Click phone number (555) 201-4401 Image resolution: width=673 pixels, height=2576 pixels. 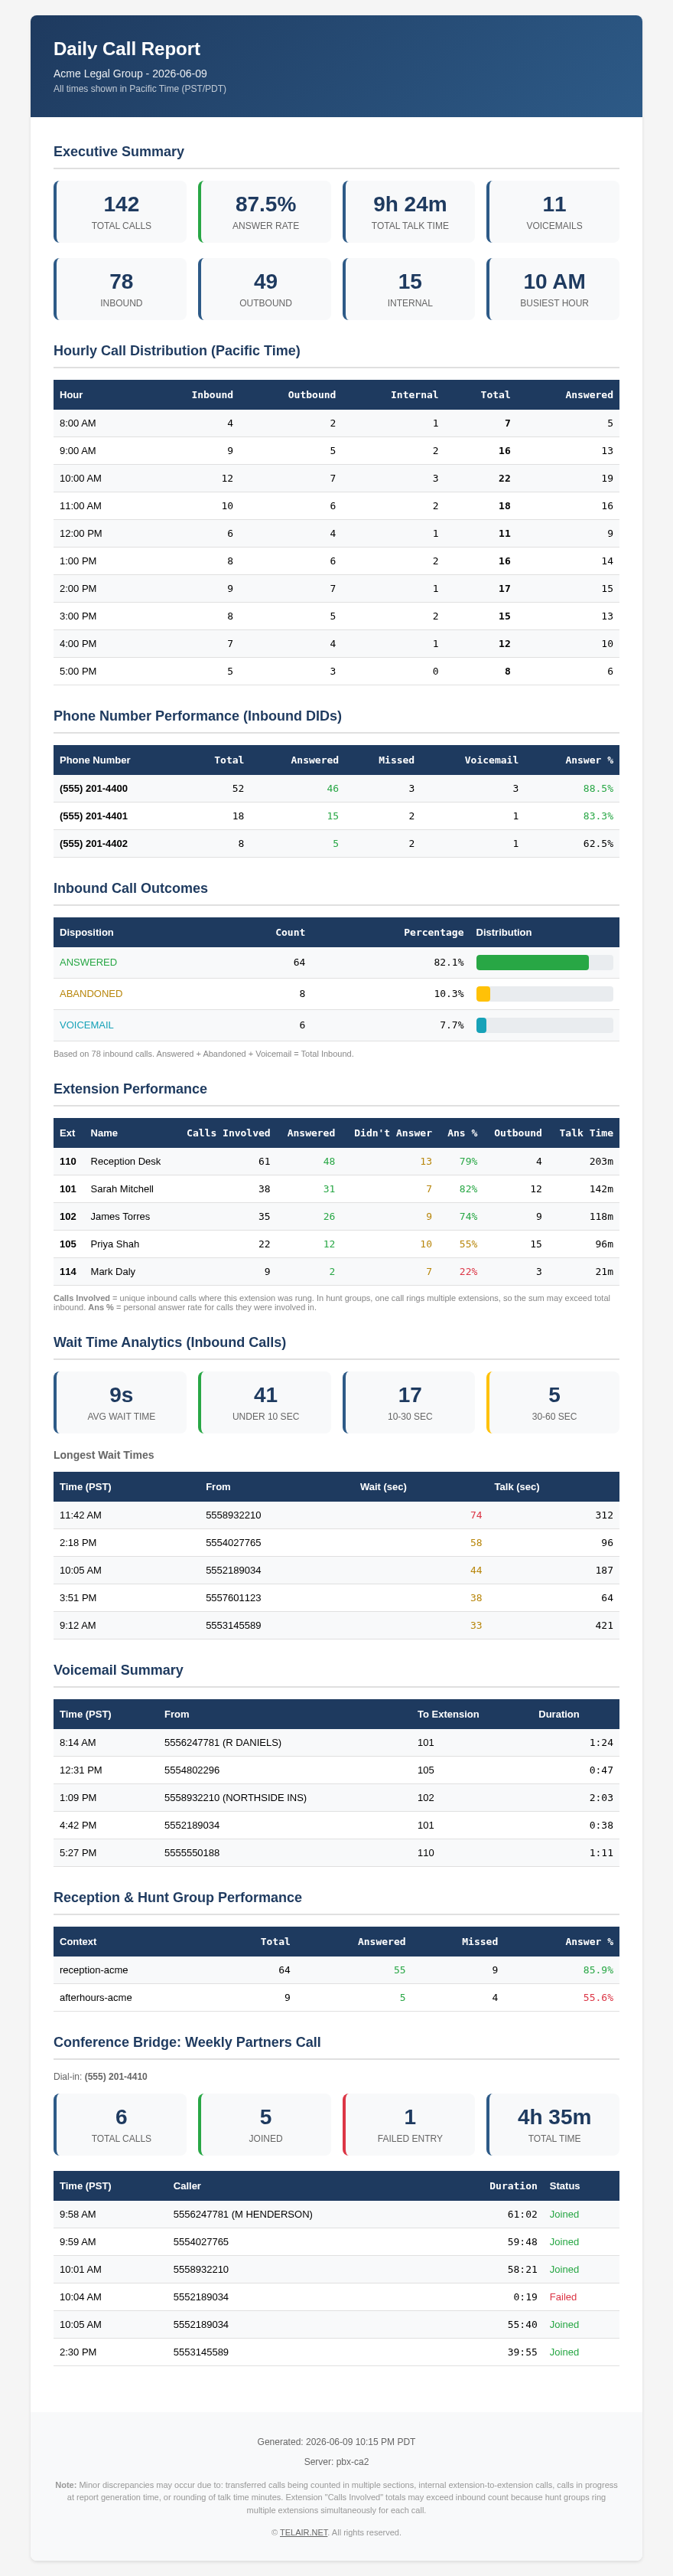pos(93,816)
